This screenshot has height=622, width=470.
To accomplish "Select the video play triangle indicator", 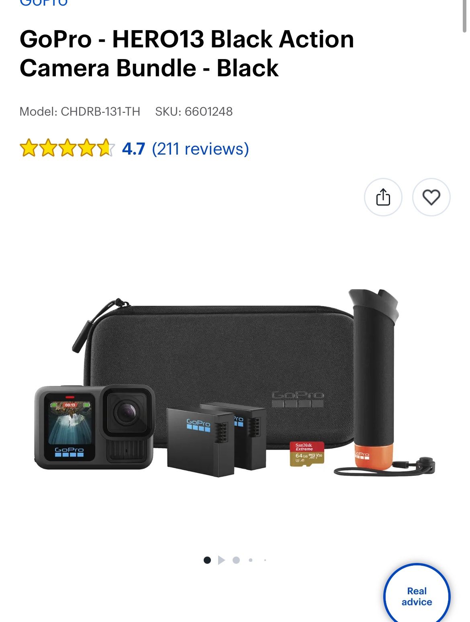I will 221,560.
